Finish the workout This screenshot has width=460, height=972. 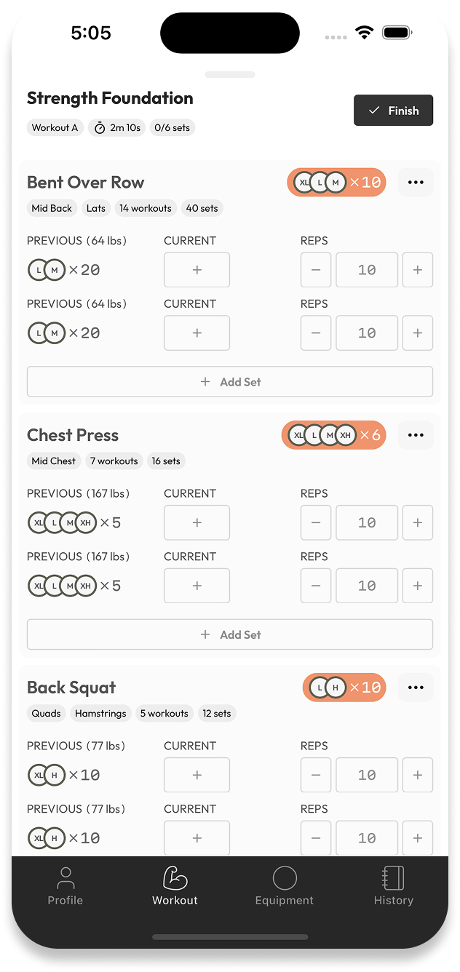click(393, 111)
